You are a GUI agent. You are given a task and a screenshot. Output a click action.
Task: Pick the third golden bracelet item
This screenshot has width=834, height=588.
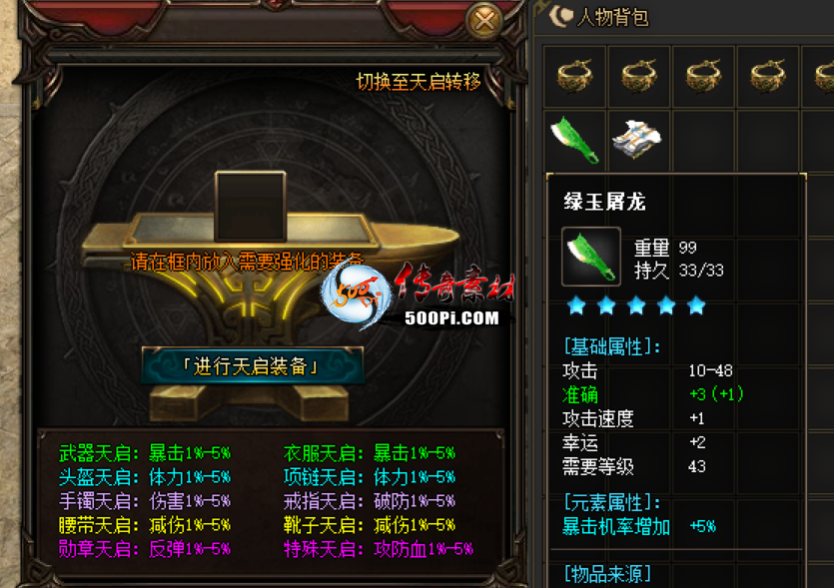click(x=704, y=76)
